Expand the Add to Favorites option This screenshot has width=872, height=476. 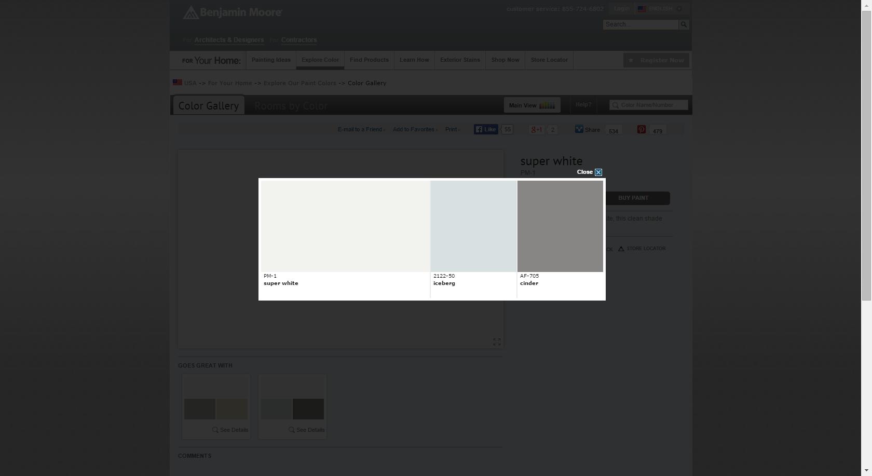[x=415, y=130]
